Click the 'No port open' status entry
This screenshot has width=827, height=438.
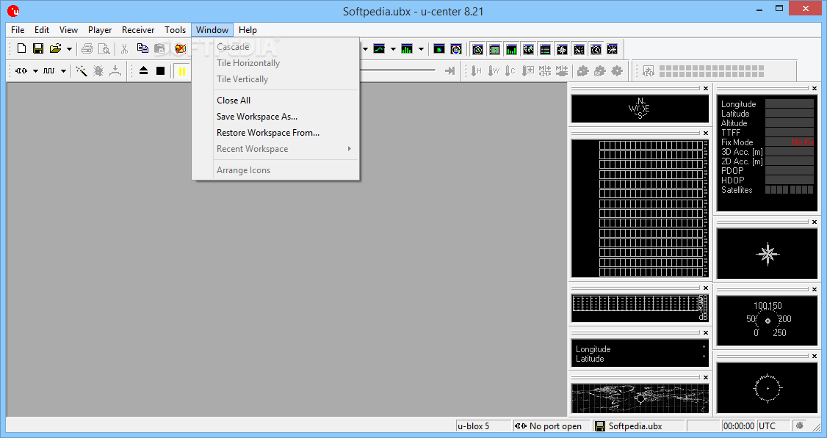tap(550, 426)
